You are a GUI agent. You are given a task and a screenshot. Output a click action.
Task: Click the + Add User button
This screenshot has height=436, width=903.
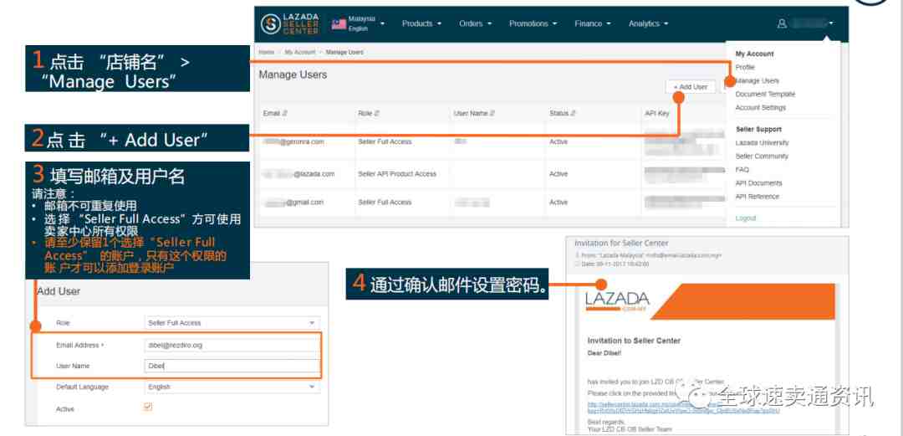pyautogui.click(x=690, y=87)
